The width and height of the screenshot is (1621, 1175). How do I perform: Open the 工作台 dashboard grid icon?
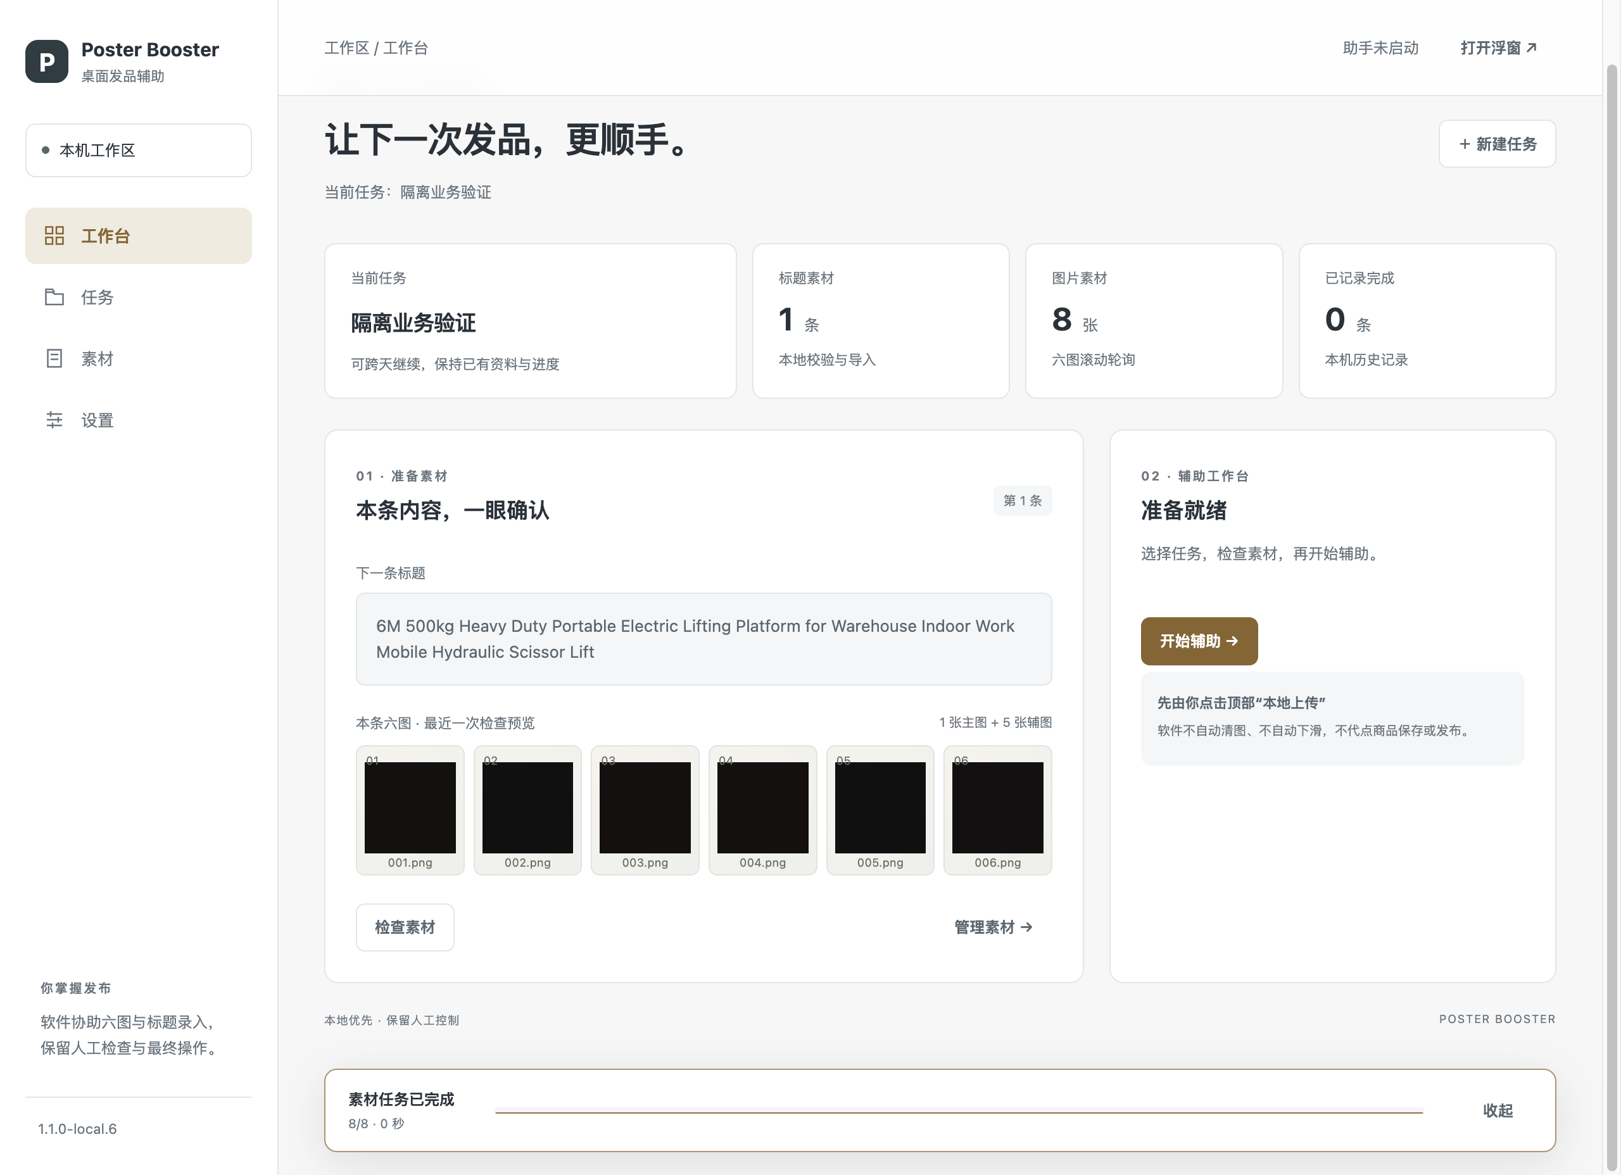[x=54, y=236]
